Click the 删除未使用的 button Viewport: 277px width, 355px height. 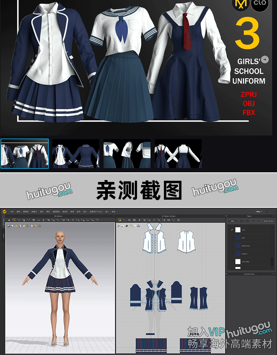click(x=268, y=221)
